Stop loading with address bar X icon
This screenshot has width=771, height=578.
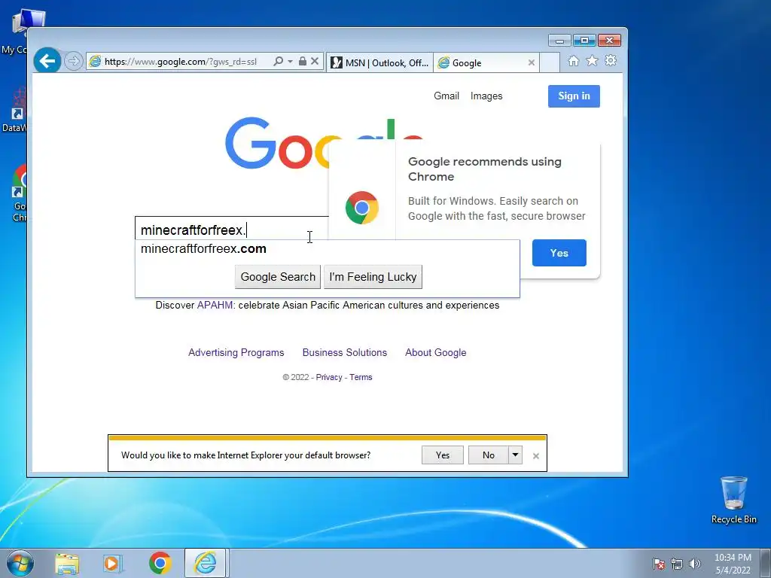(x=315, y=62)
